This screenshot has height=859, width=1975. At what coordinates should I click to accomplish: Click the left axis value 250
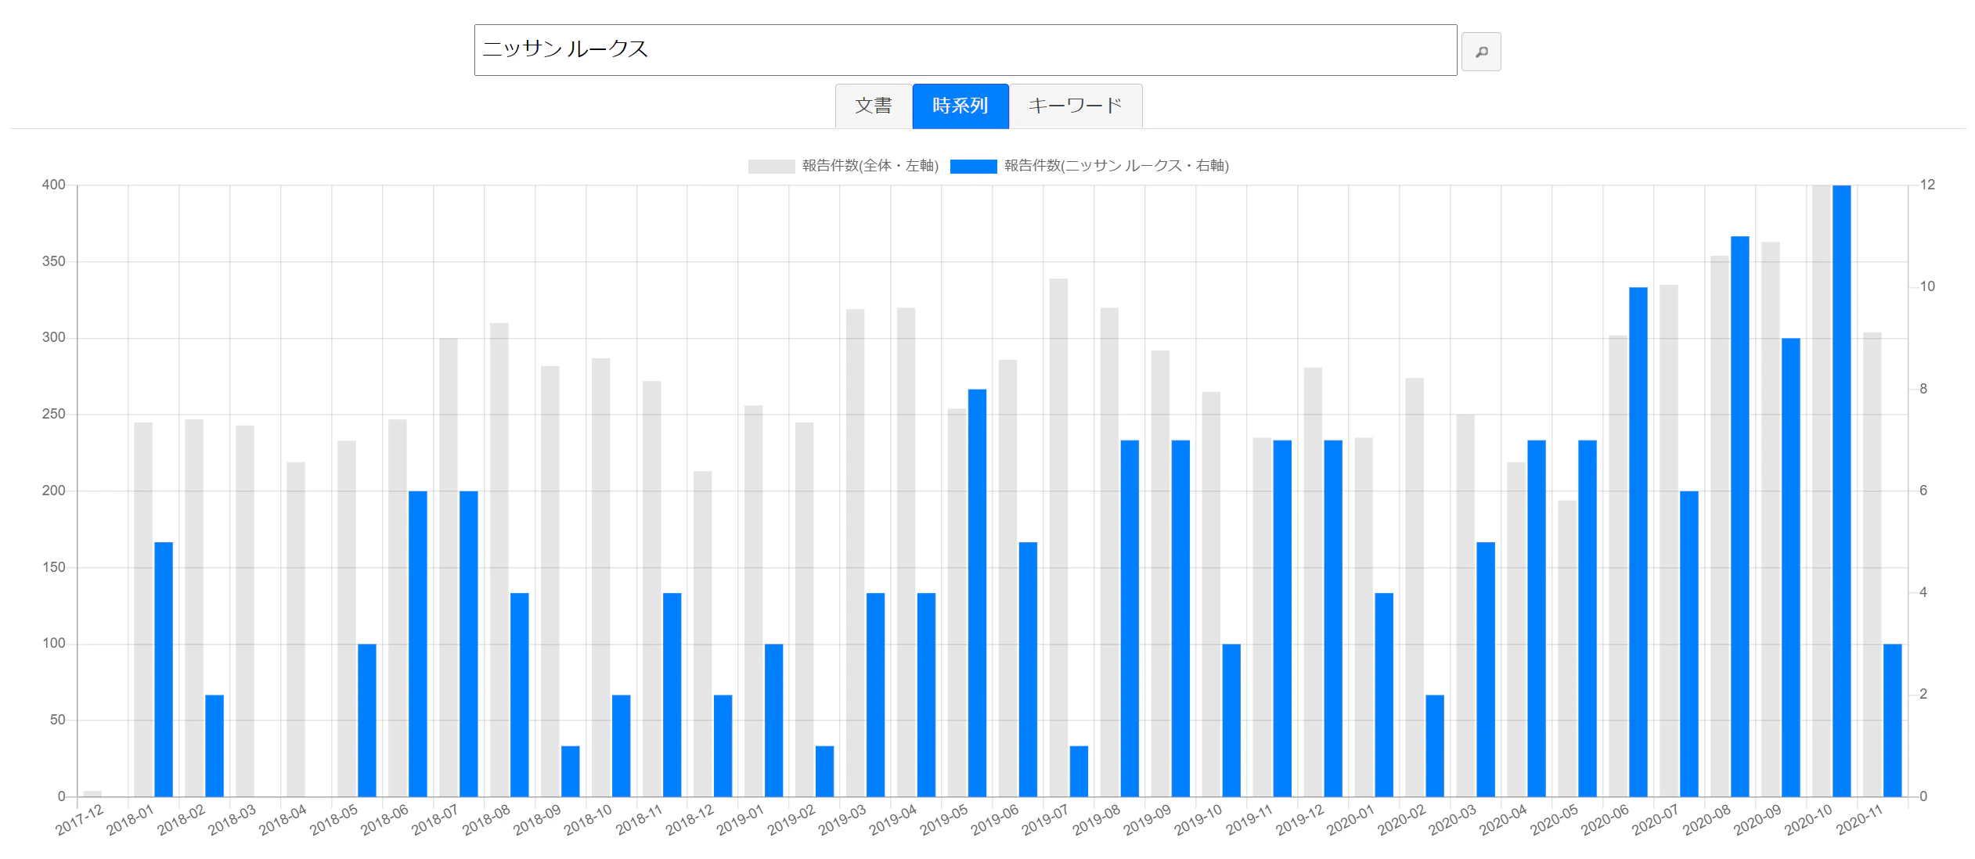point(54,414)
